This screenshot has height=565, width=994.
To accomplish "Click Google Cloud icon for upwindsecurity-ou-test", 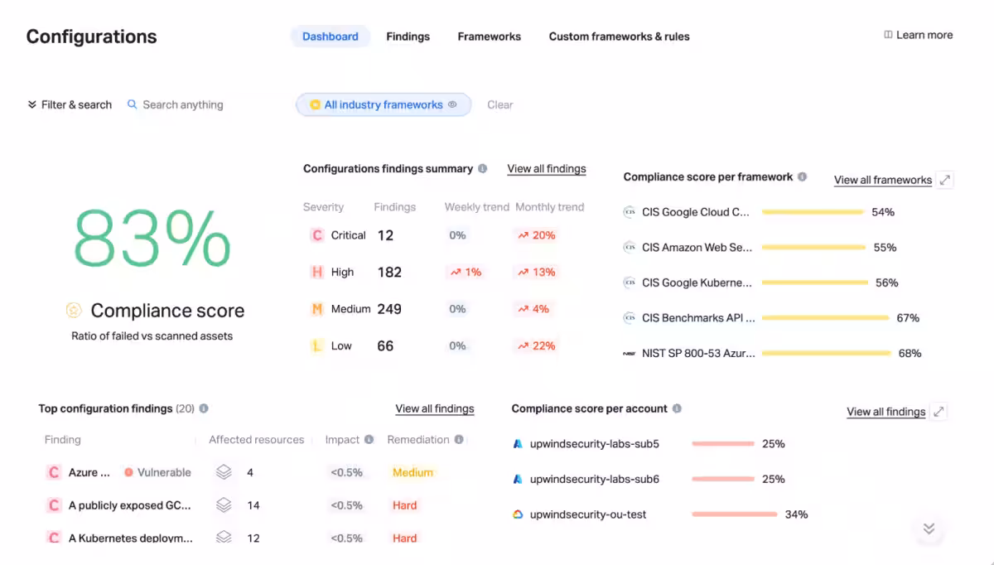I will (x=518, y=514).
